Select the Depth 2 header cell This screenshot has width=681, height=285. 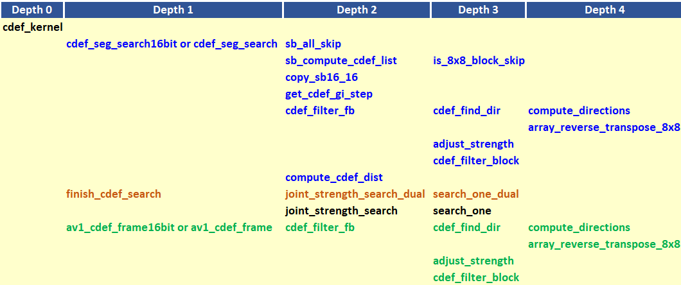coord(357,10)
